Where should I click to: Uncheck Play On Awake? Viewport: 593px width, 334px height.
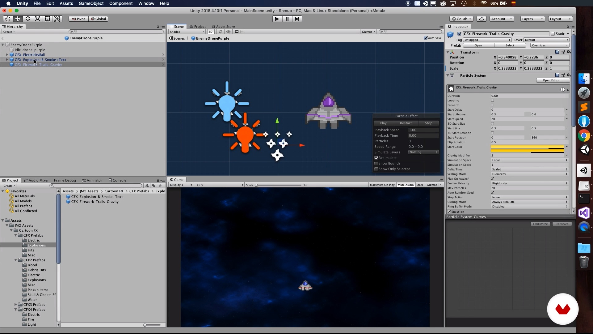[493, 179]
